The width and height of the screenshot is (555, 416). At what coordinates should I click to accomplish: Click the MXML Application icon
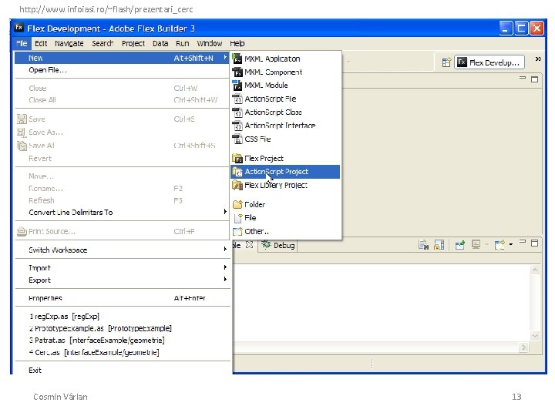(x=237, y=59)
